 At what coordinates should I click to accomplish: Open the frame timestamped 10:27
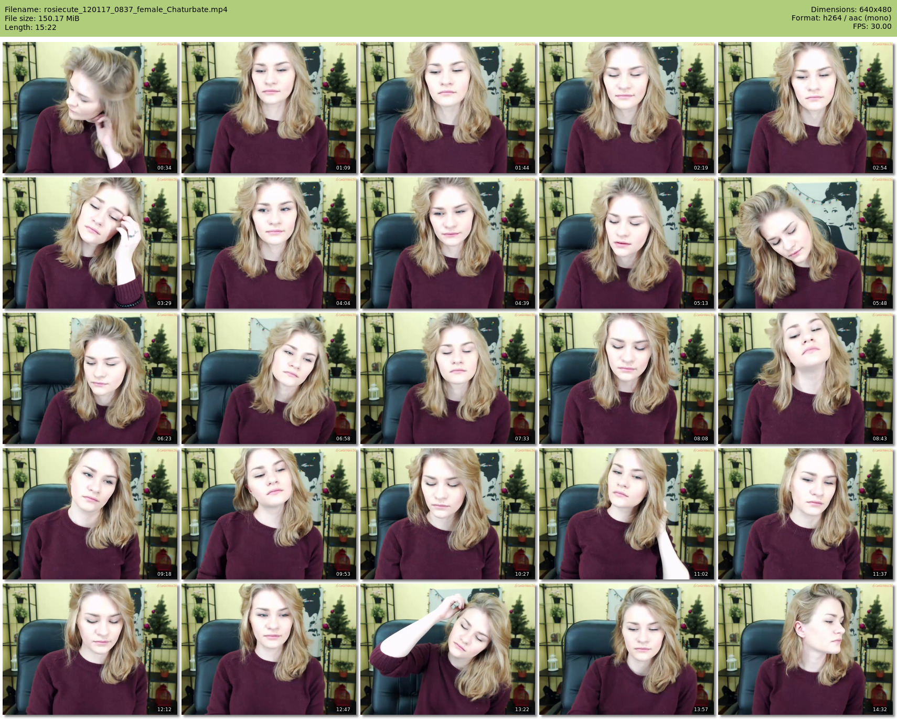coord(448,514)
